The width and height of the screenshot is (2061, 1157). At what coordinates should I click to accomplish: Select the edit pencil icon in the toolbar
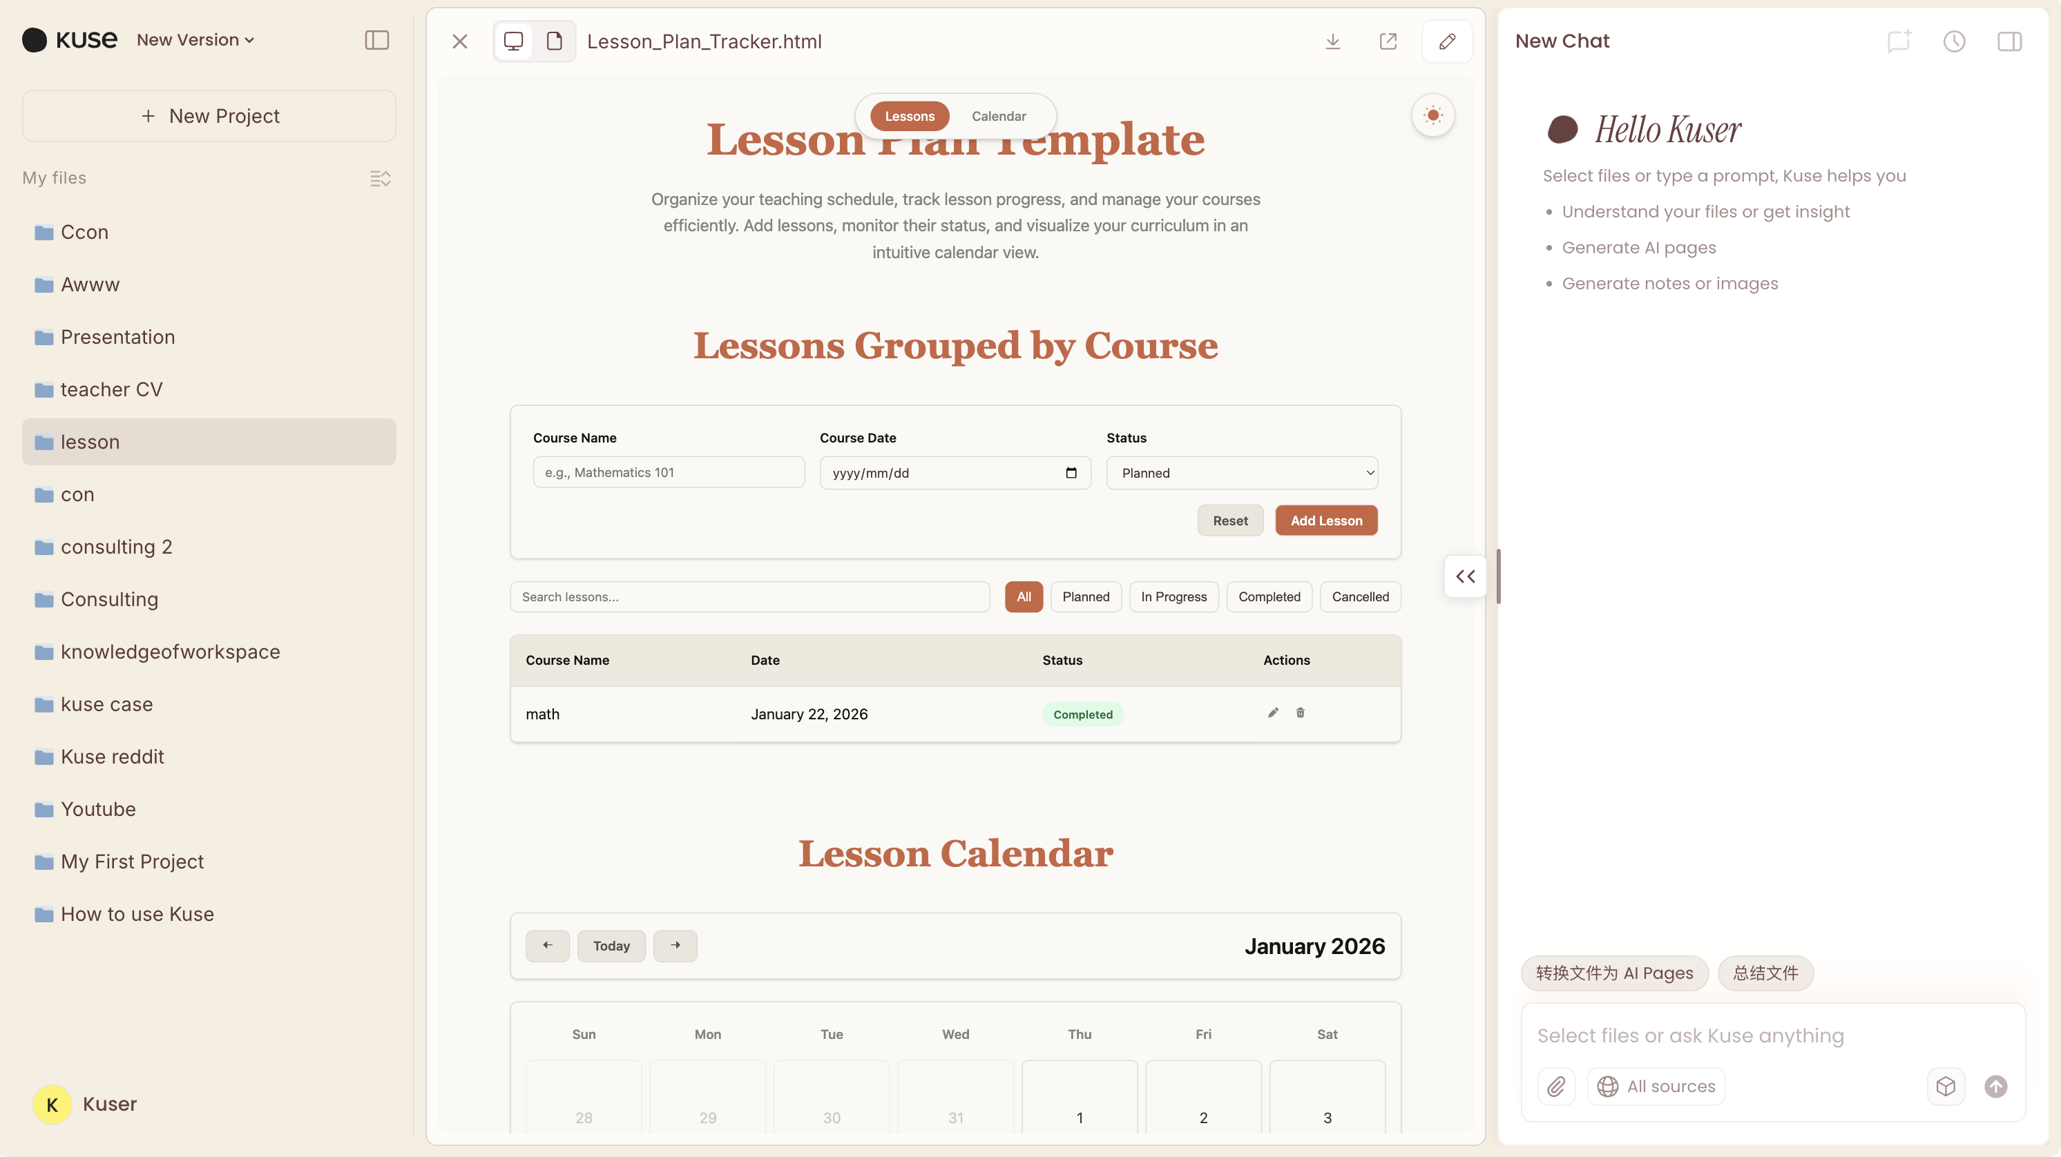[1446, 41]
